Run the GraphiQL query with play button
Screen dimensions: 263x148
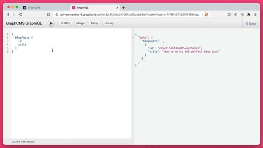tap(51, 23)
